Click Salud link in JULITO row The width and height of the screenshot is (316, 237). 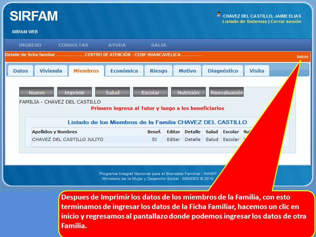click(x=212, y=140)
